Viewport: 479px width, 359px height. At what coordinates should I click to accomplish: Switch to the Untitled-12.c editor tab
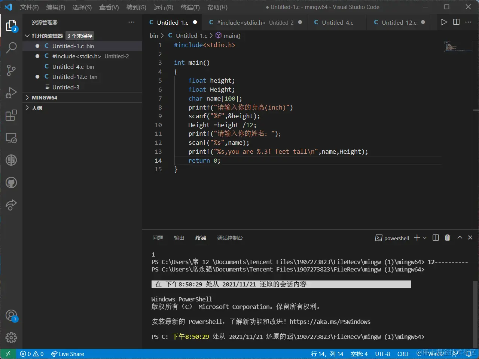(399, 22)
